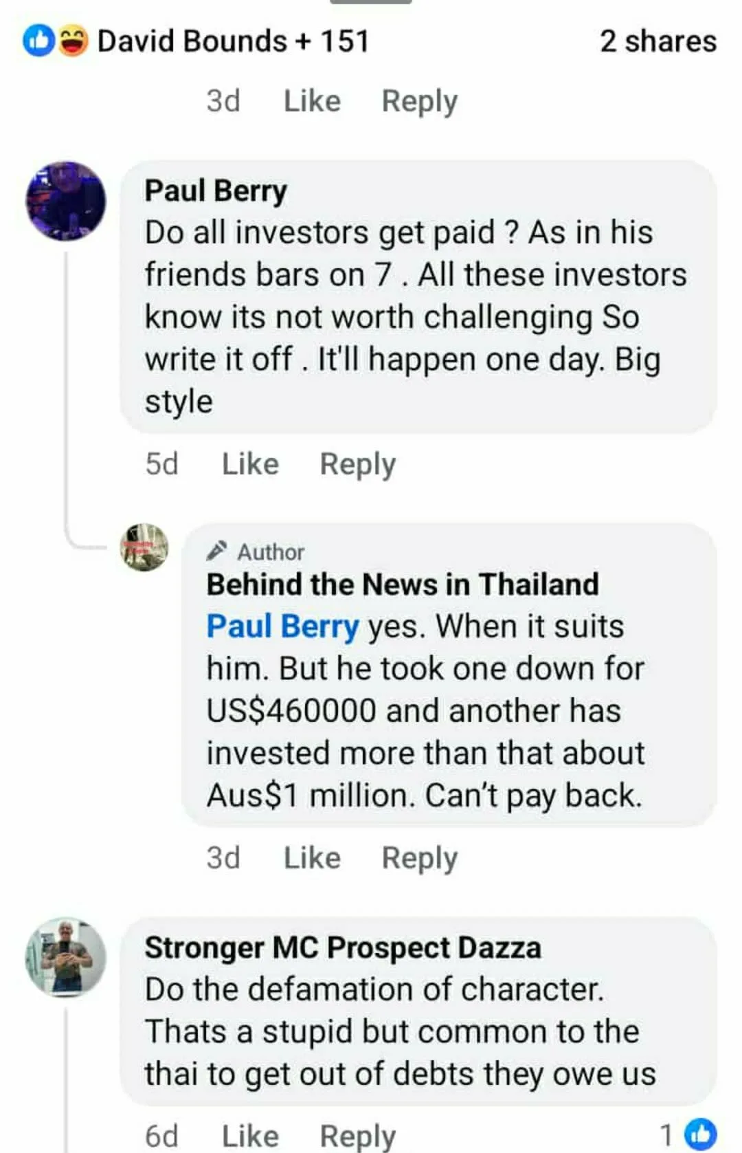Click the 3d timestamp on the top comment
742x1153 pixels.
point(223,101)
